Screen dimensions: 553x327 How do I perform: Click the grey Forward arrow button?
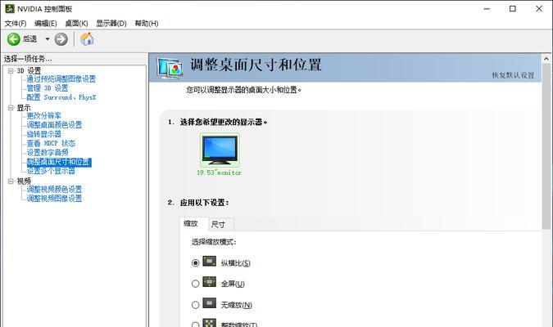(61, 39)
